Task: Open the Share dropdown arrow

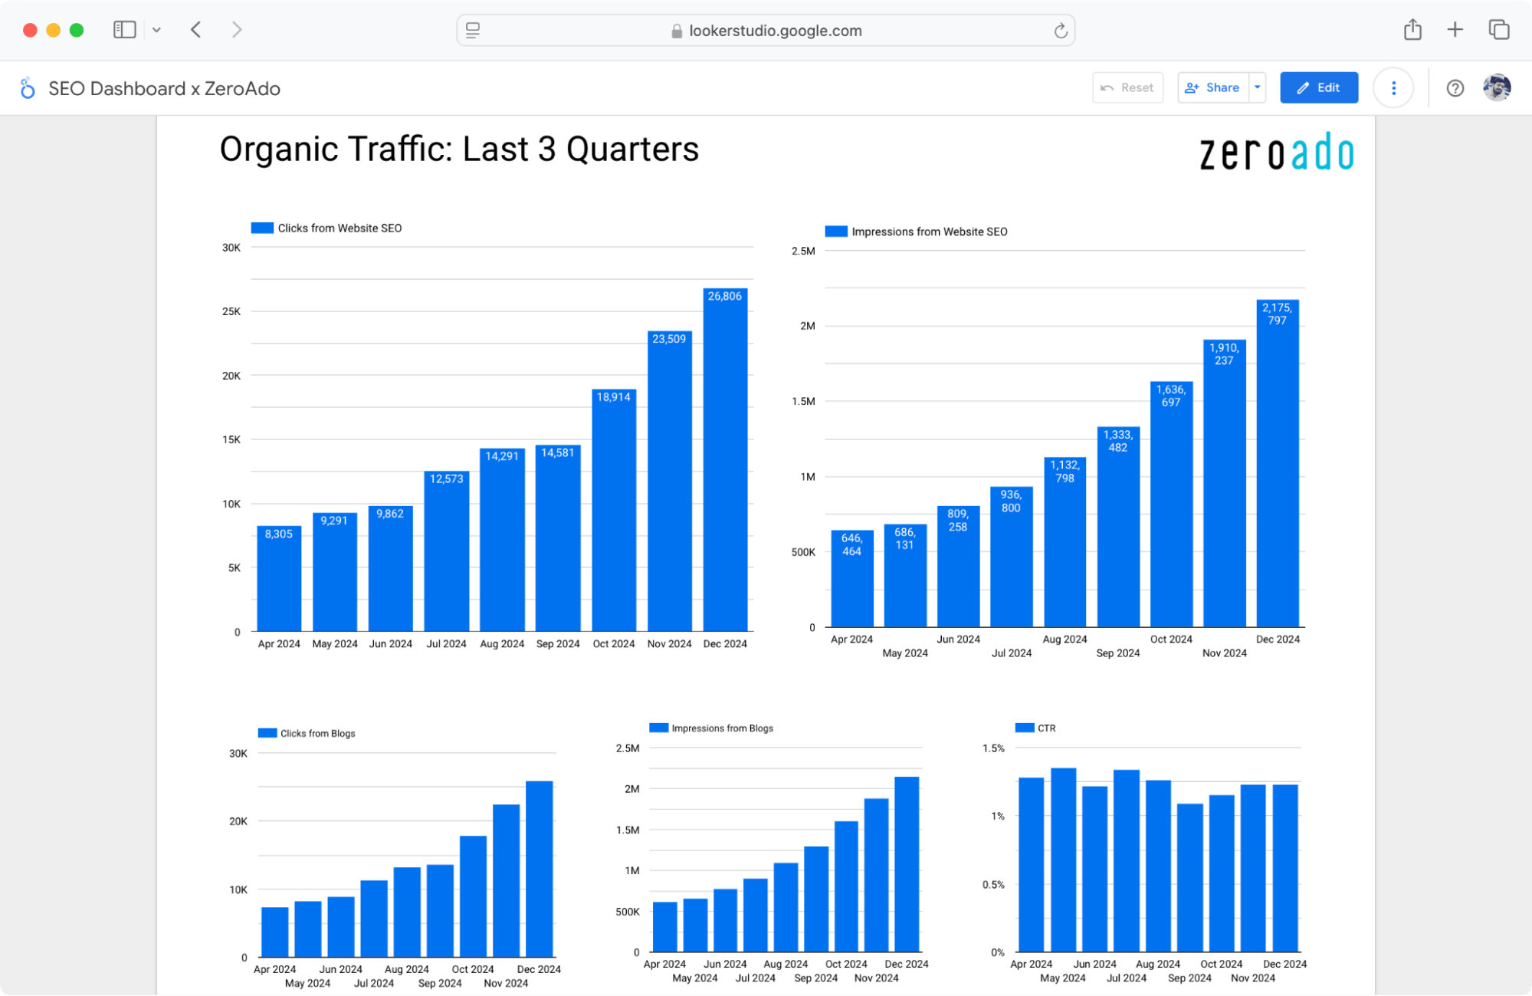Action: (1257, 87)
